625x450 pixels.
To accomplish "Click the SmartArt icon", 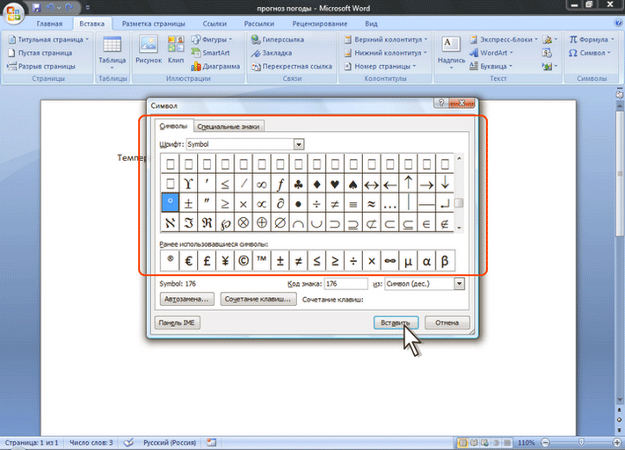I will pos(210,53).
